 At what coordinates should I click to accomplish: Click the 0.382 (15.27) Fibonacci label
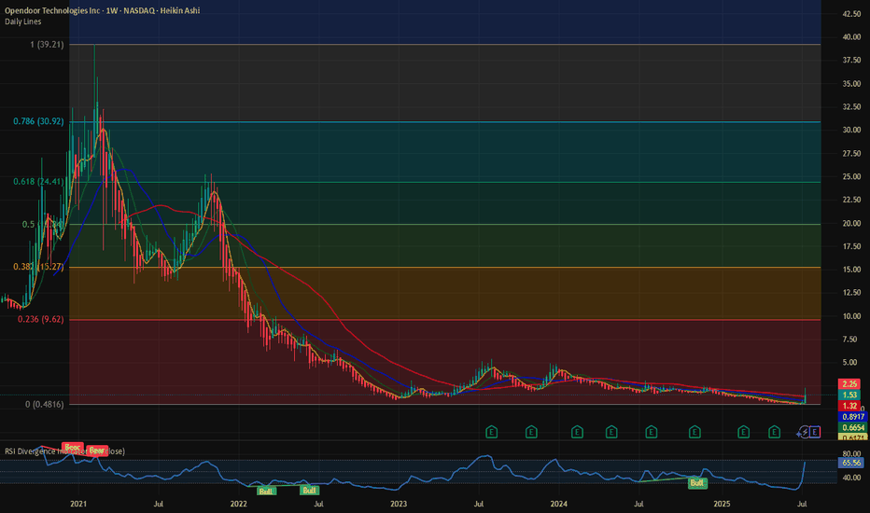(x=38, y=267)
